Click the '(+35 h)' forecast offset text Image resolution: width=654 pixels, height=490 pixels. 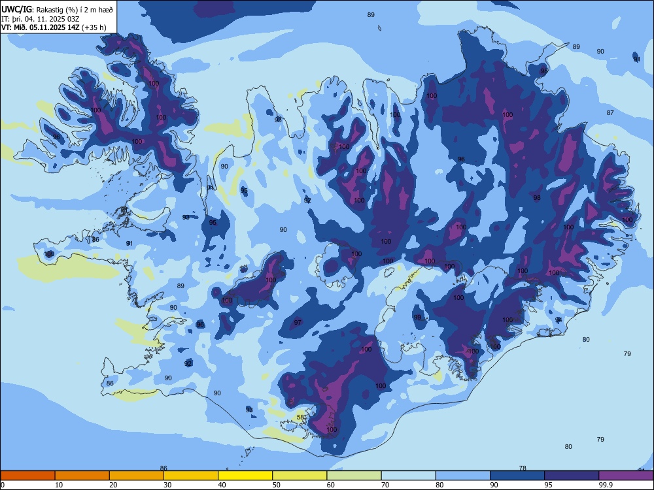coord(94,27)
